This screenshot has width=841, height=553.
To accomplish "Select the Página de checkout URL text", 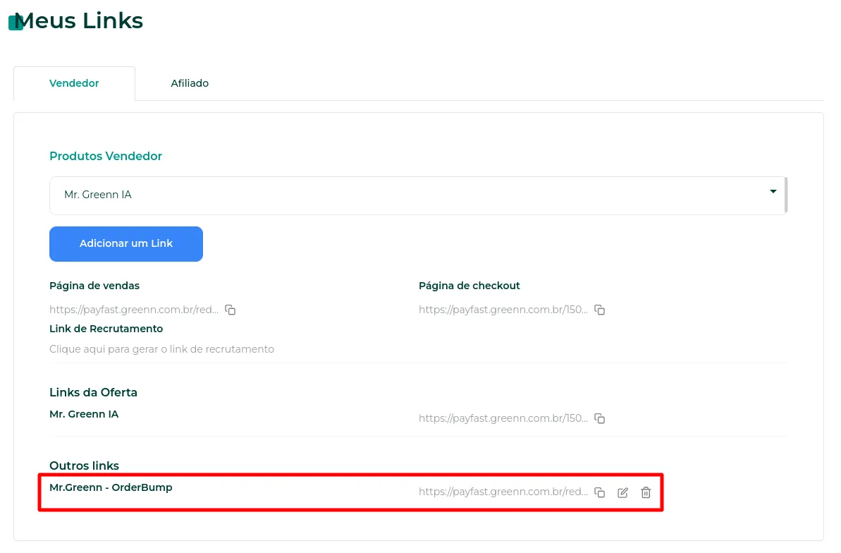I will pyautogui.click(x=503, y=310).
